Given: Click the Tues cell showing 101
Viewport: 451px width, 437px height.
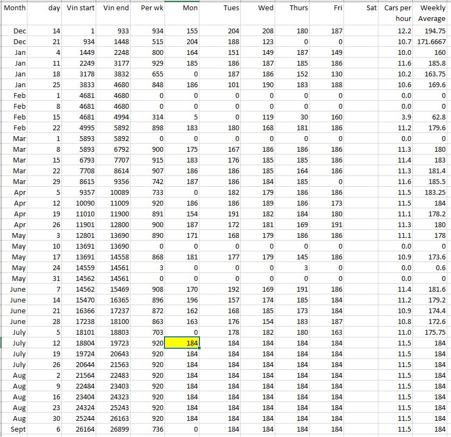Looking at the screenshot, I should point(223,84).
